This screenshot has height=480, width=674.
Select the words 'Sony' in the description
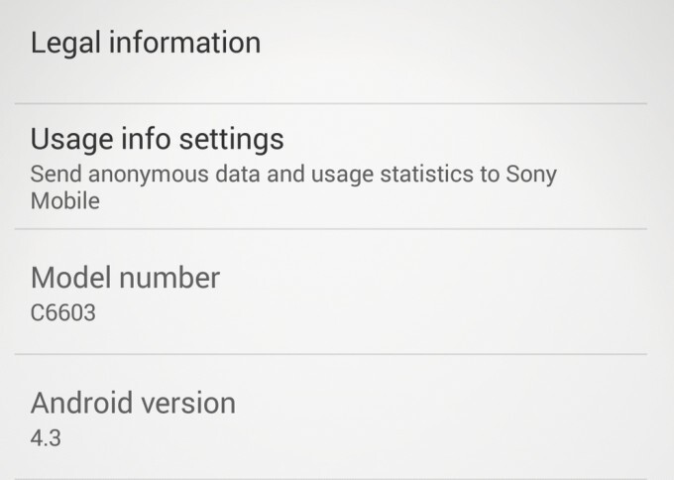[534, 175]
